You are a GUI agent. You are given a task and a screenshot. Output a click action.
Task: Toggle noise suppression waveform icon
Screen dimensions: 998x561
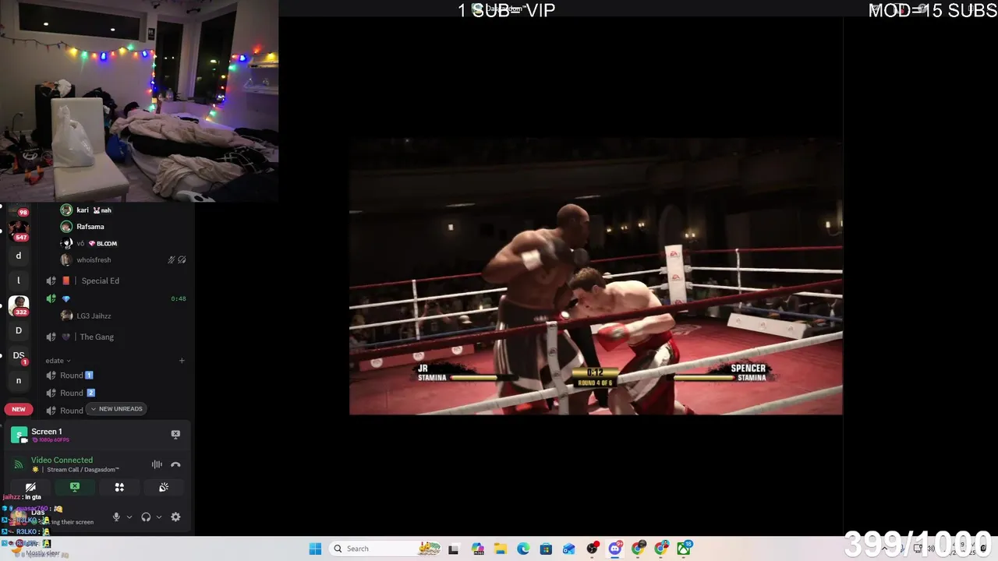(157, 464)
